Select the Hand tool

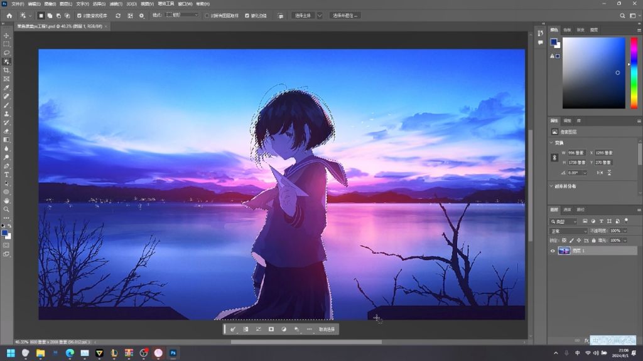point(6,201)
